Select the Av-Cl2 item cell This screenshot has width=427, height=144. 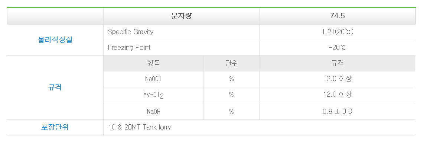154,96
